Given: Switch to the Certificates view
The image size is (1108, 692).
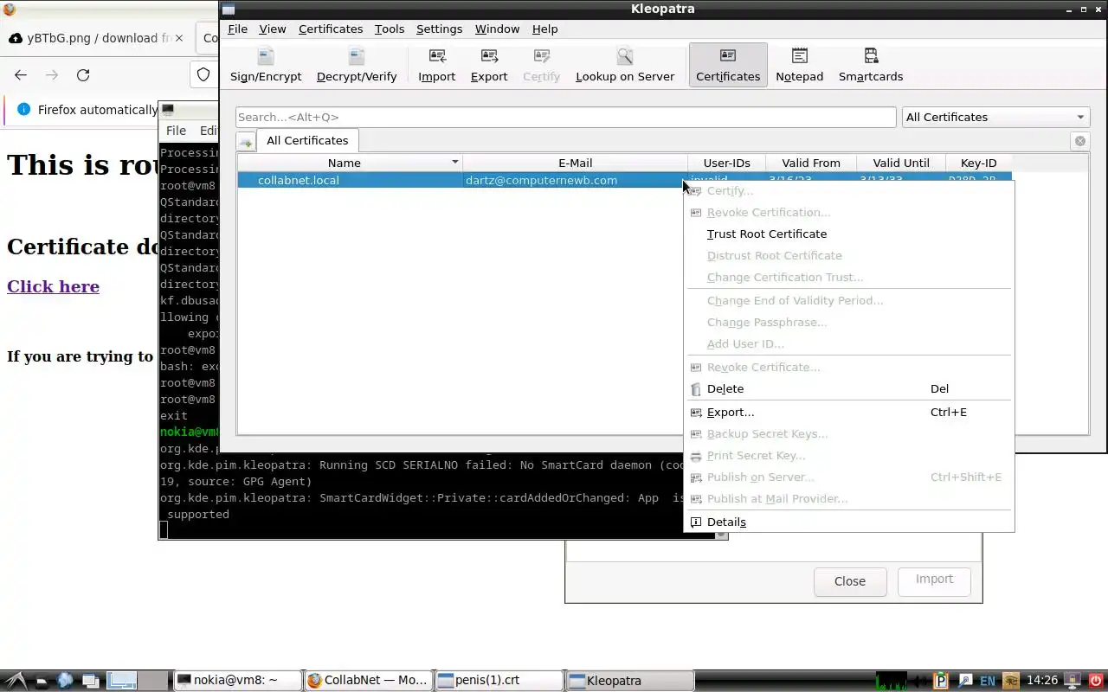Looking at the screenshot, I should [728, 65].
